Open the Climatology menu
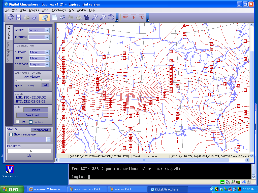 [59, 10]
